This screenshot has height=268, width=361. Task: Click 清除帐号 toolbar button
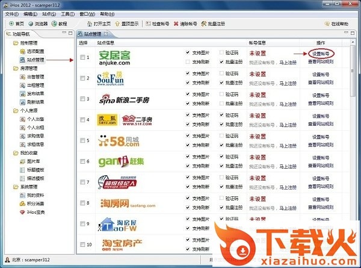185,23
